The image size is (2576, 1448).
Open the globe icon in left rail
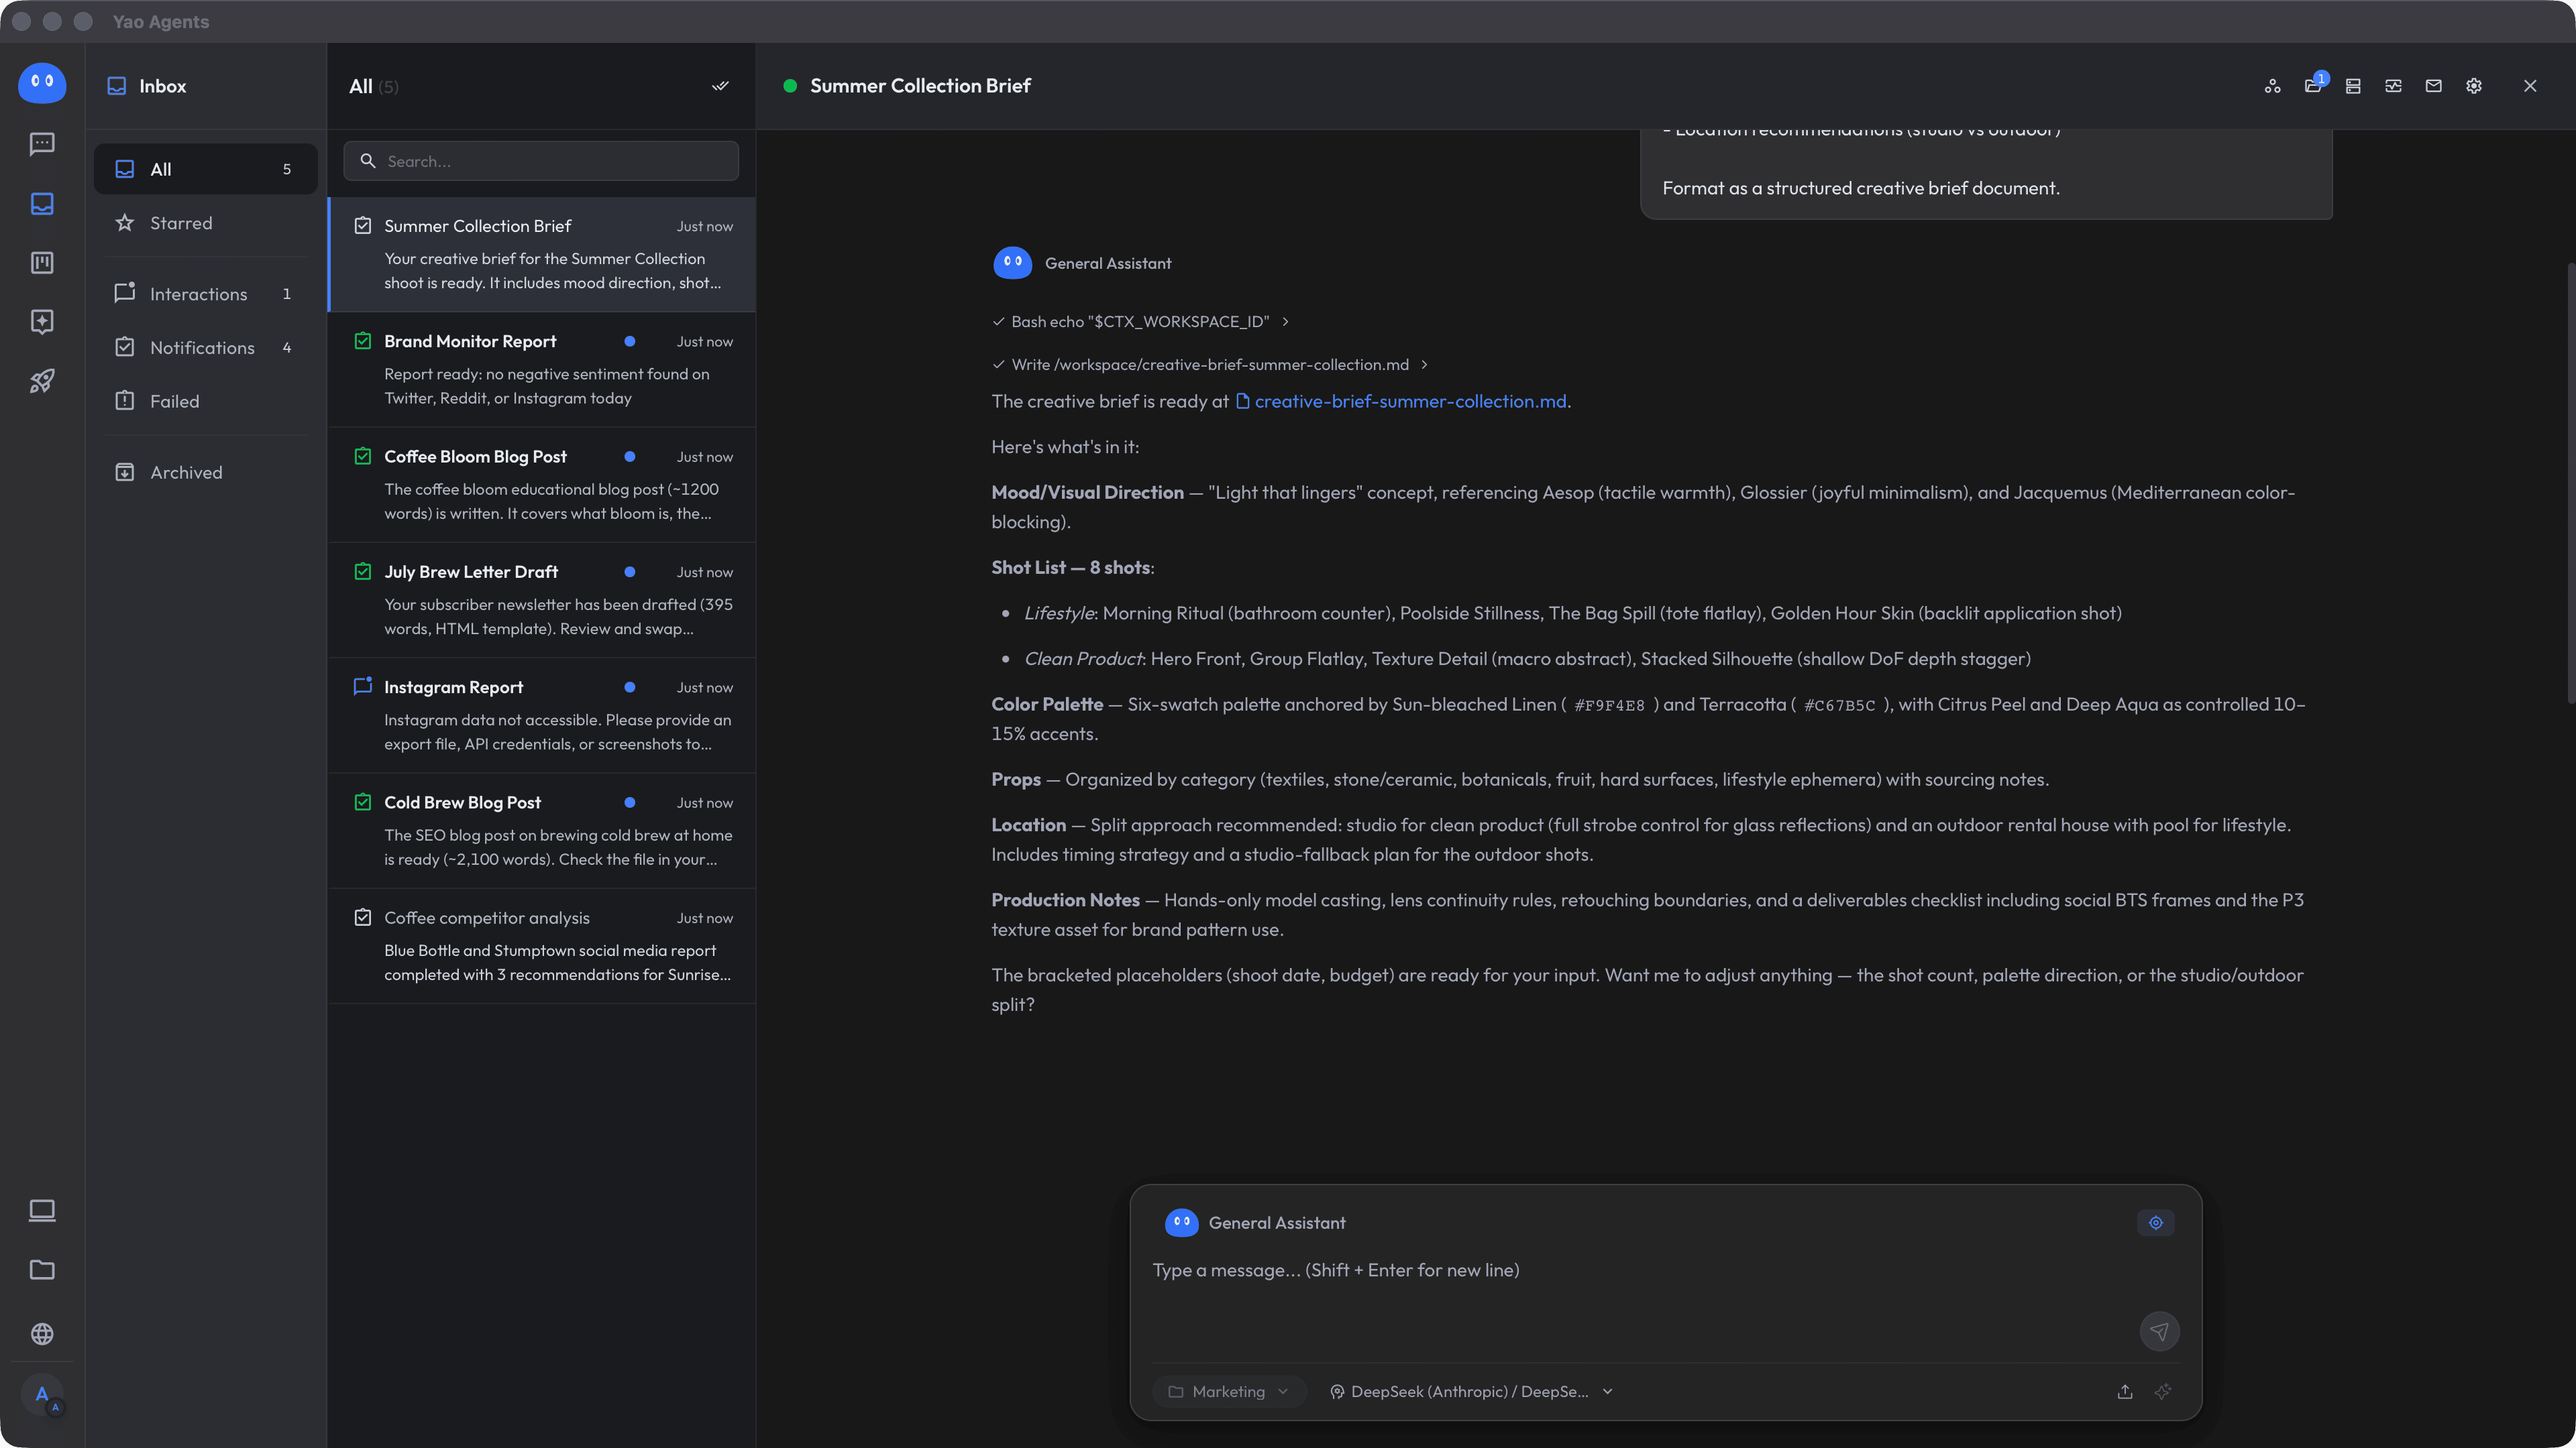pyautogui.click(x=42, y=1334)
